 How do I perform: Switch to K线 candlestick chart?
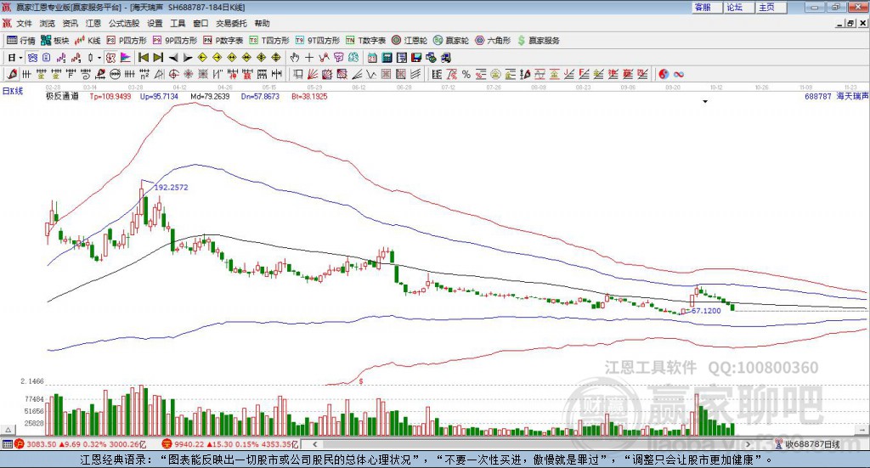pyautogui.click(x=88, y=41)
